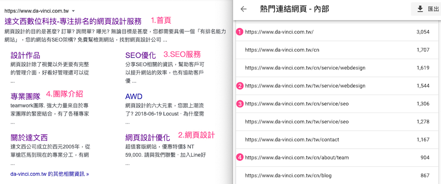Image resolution: width=441 pixels, height=184 pixels.
Task: Open the 網頁設計優化 sitelink
Action: tap(148, 138)
